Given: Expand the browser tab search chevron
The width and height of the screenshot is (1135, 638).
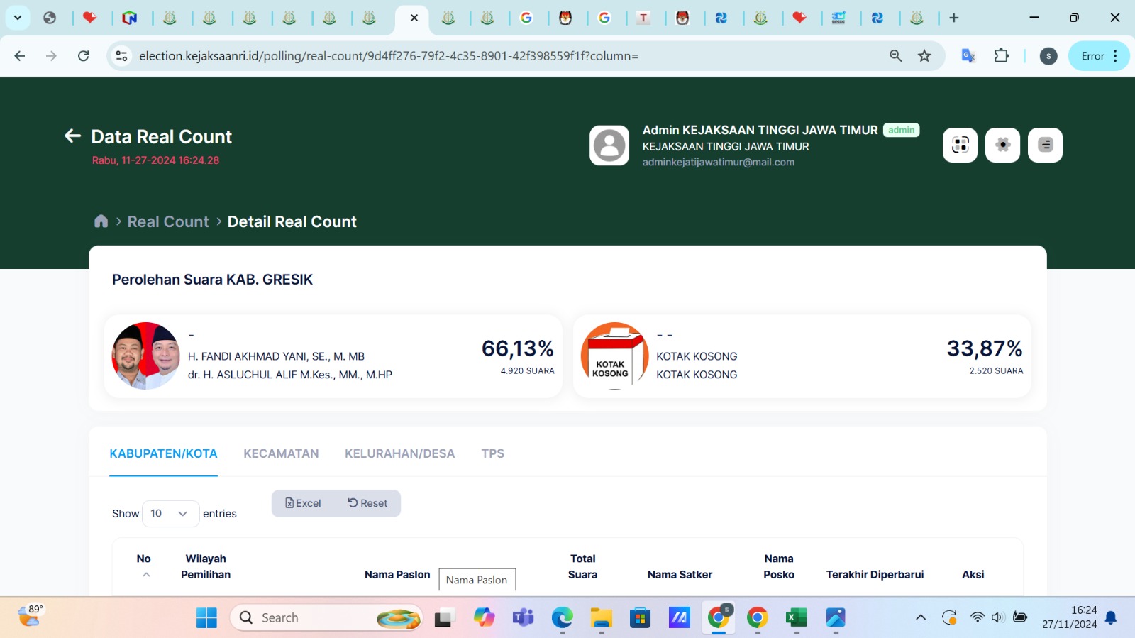Looking at the screenshot, I should click(18, 18).
